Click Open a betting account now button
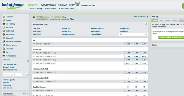The width and height of the screenshot is (184, 96). [x=171, y=37]
